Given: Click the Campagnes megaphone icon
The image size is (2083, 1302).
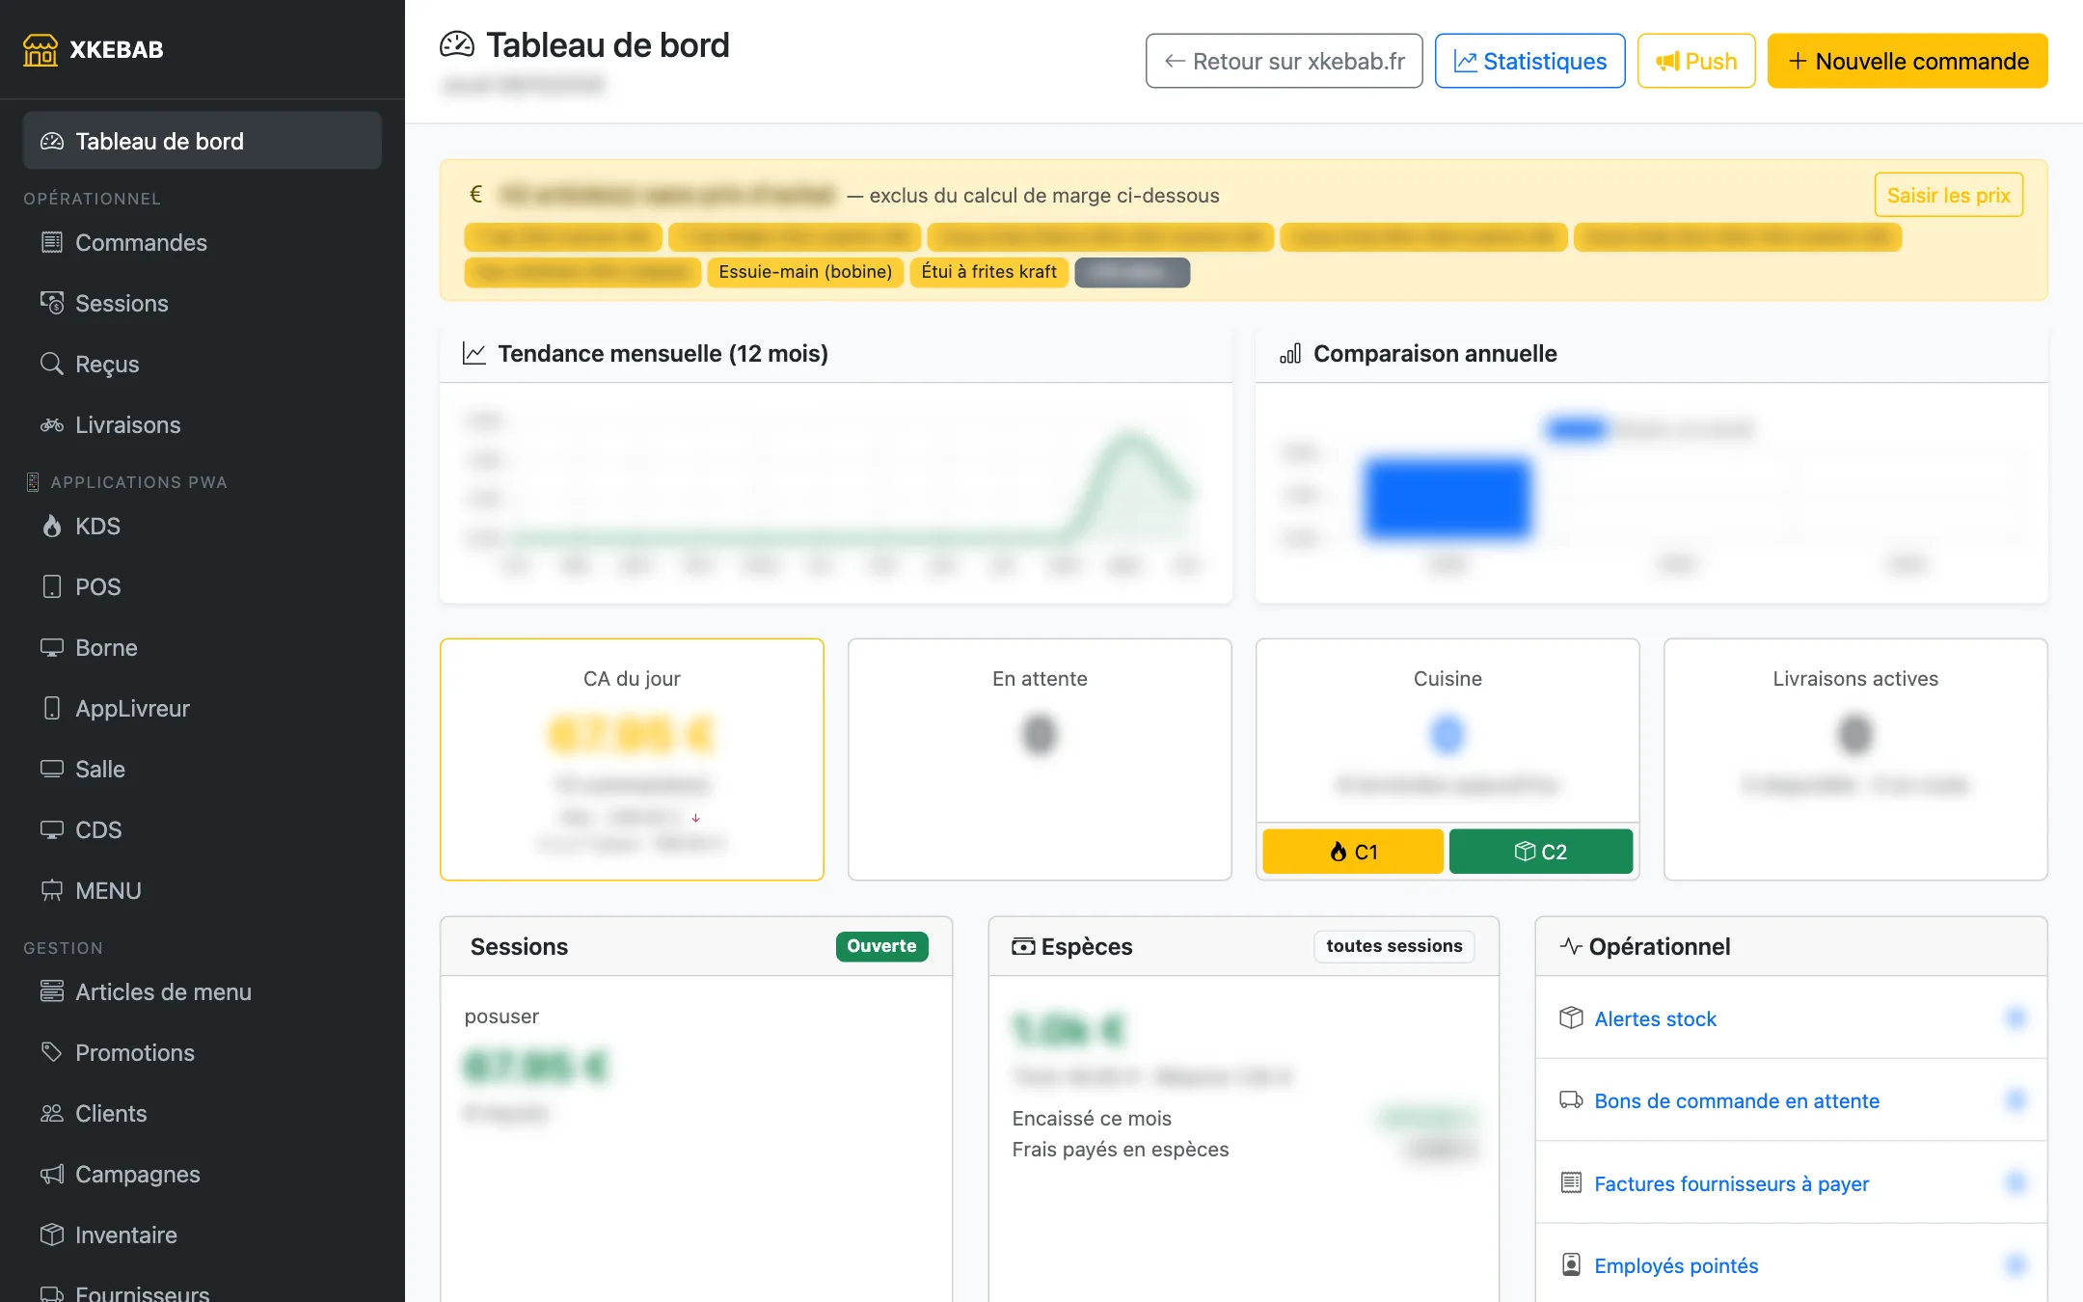Looking at the screenshot, I should (x=52, y=1174).
